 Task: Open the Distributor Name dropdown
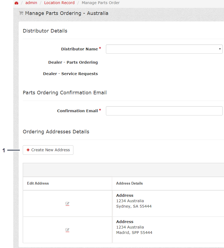click(164, 49)
